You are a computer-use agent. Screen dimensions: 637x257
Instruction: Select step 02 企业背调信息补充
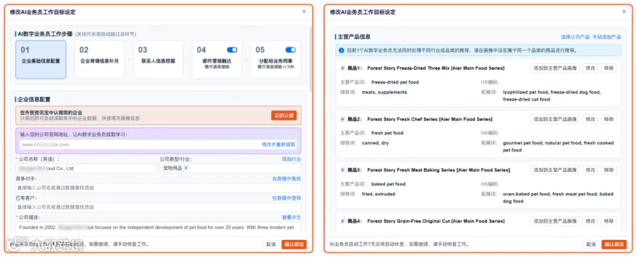click(100, 59)
